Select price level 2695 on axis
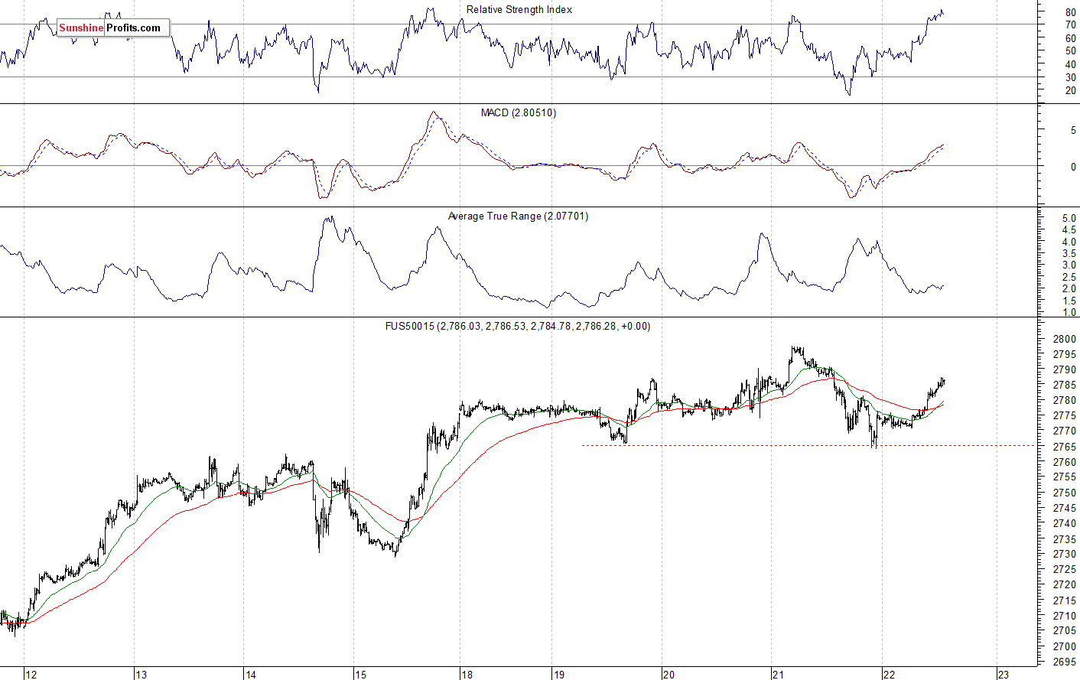 click(1065, 662)
